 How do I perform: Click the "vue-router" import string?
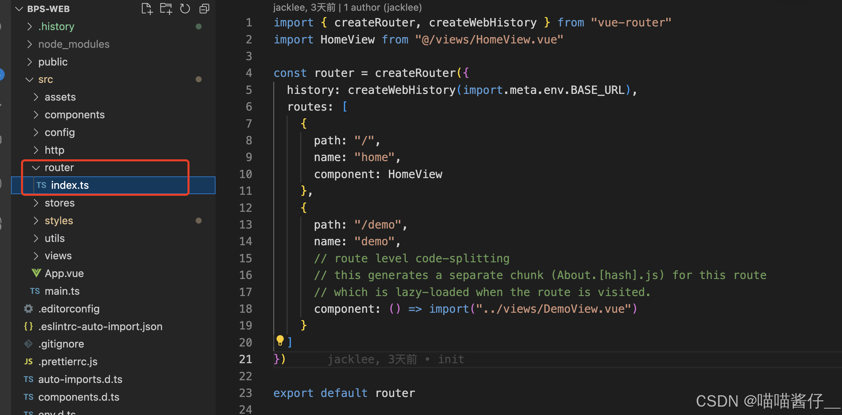(x=631, y=22)
